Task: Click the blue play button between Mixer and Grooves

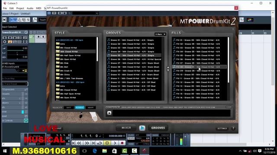Action: tap(142, 128)
